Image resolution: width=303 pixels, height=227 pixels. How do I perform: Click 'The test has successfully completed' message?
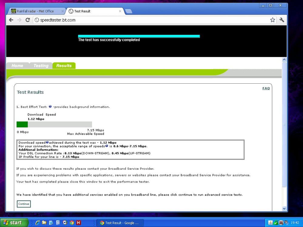pyautogui.click(x=109, y=40)
